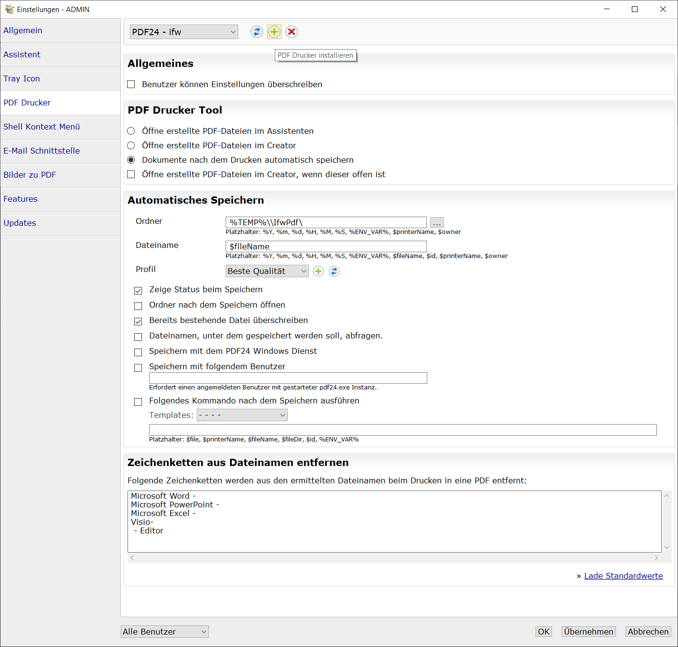Uncheck Zeige Status beim Speichern
678x647 pixels.
[x=138, y=291]
